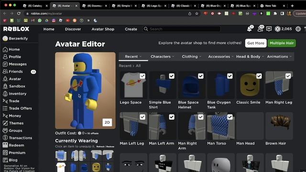Click the All breadcrumb after Recent
This screenshot has height=172, width=306.
click(x=138, y=66)
